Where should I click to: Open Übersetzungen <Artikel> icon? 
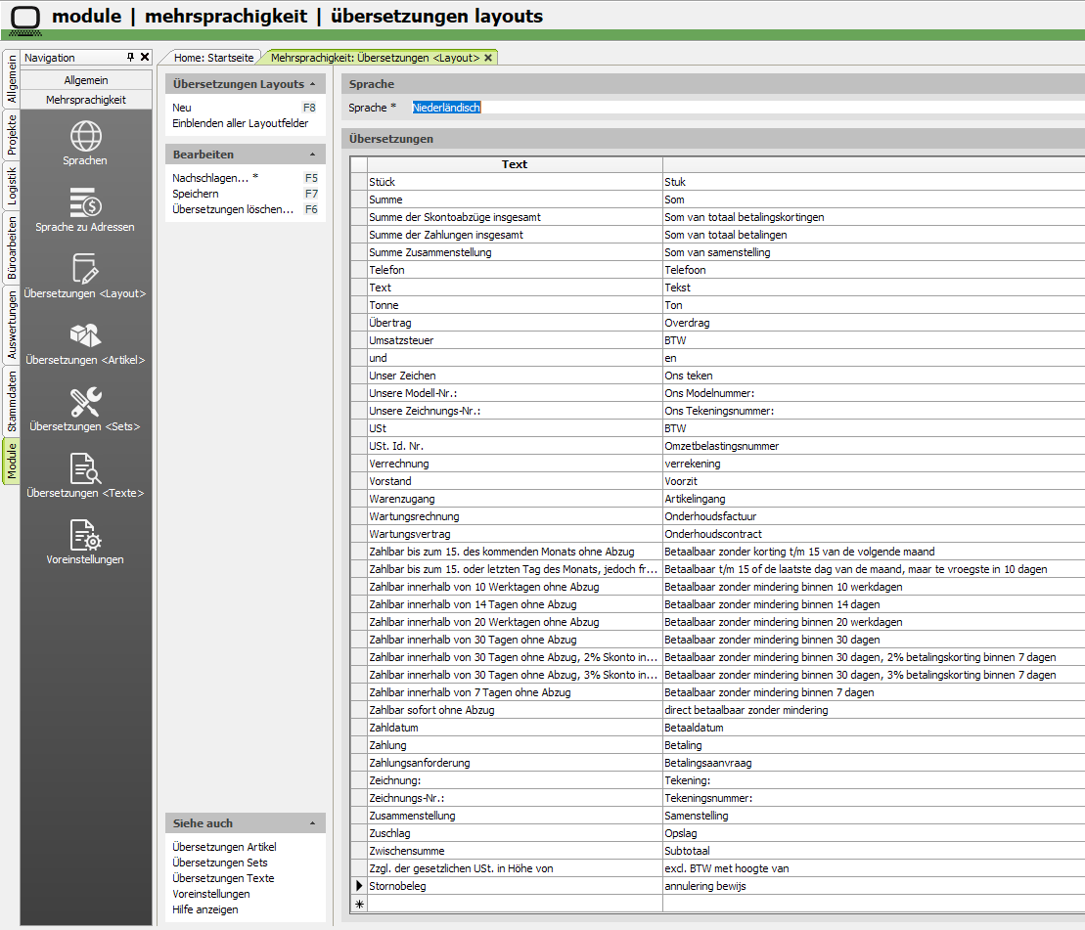click(86, 335)
